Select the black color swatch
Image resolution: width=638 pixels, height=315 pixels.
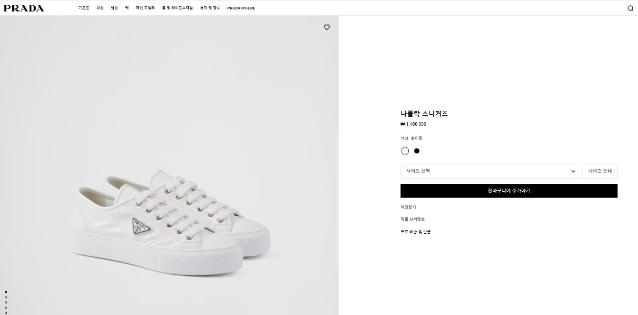pos(417,151)
